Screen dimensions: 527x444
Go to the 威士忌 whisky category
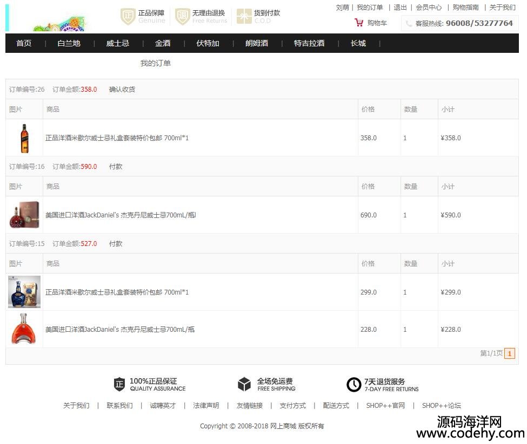coord(117,43)
